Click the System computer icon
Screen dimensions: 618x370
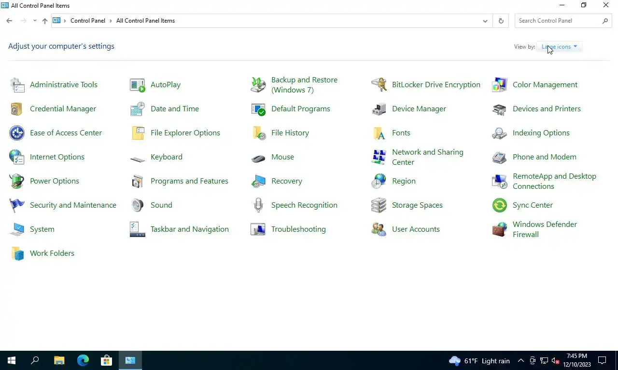17,229
